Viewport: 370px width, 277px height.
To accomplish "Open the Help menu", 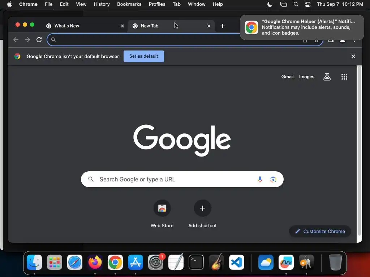I will point(218,4).
